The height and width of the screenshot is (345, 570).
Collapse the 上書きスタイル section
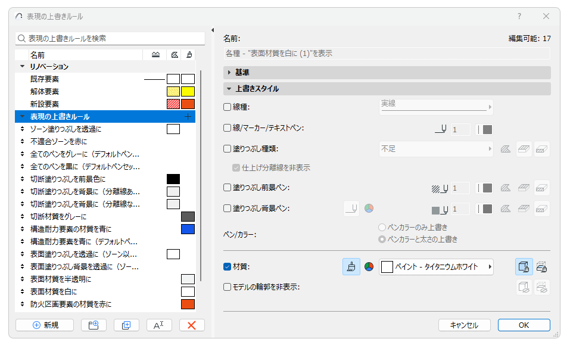tap(229, 89)
